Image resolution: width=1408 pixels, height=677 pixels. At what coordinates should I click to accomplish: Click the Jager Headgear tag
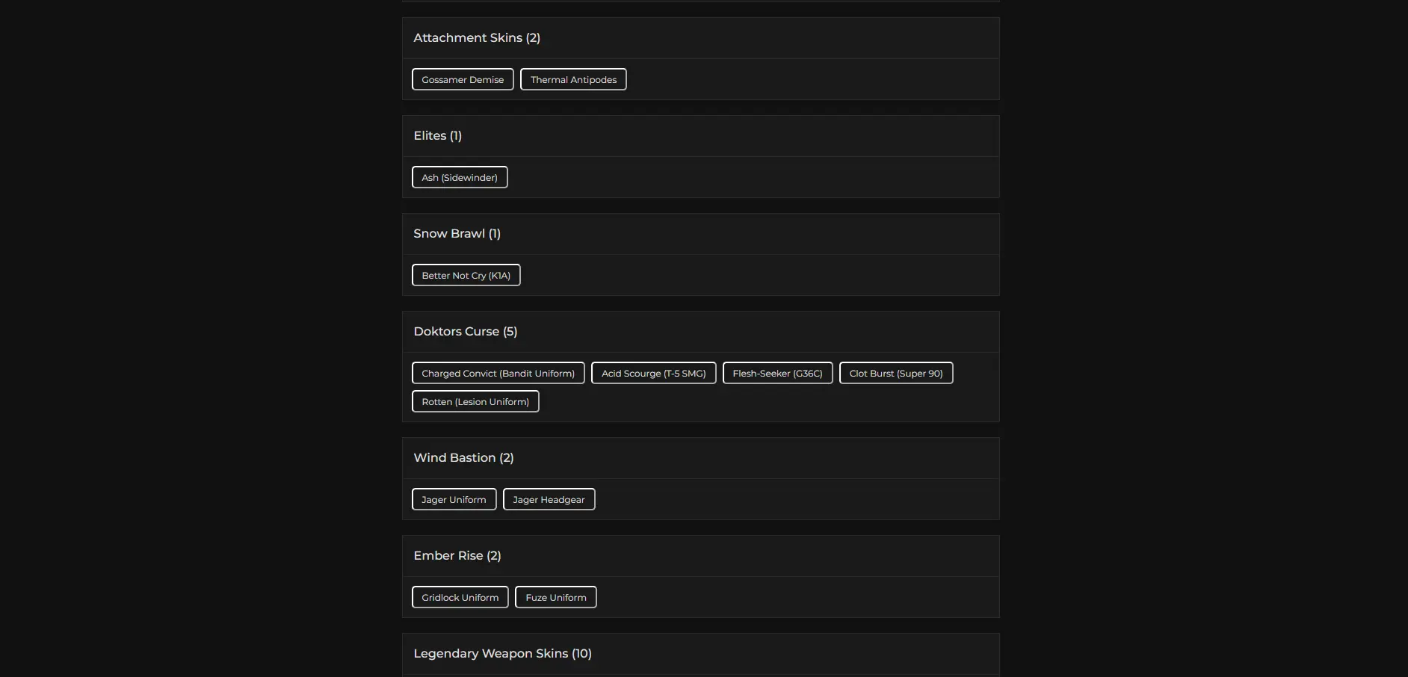(x=549, y=499)
